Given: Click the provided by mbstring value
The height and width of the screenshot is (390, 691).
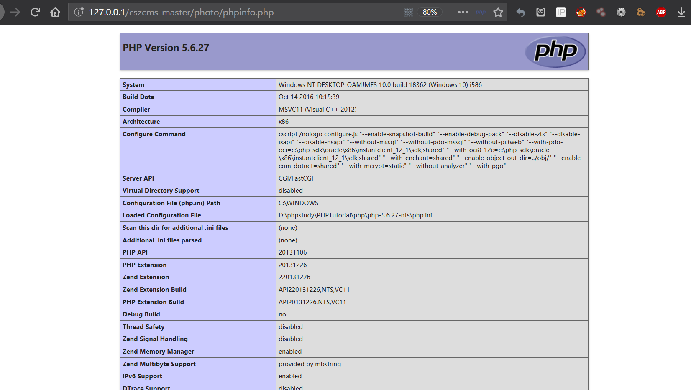Looking at the screenshot, I should click(x=310, y=364).
